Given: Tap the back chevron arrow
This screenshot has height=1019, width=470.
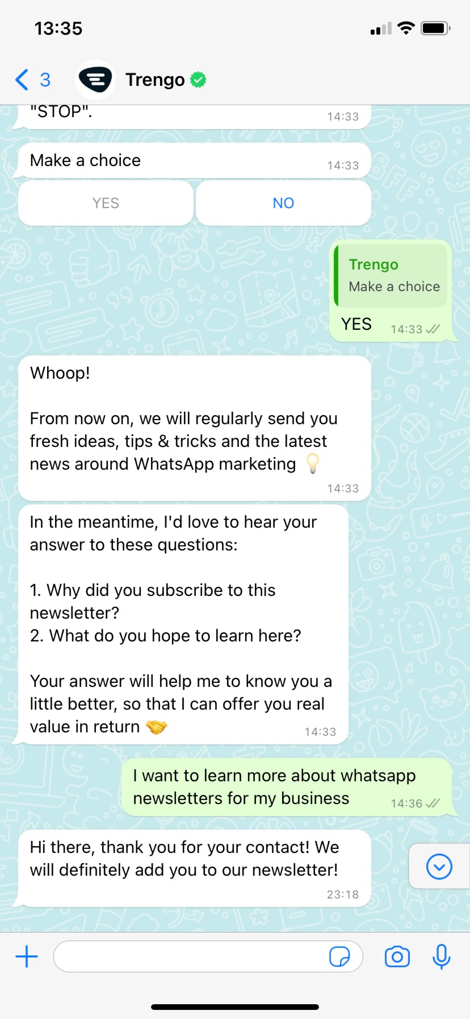Looking at the screenshot, I should click(22, 80).
